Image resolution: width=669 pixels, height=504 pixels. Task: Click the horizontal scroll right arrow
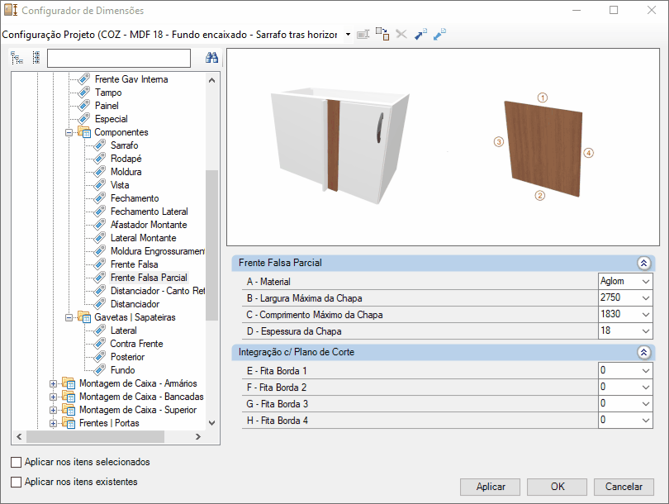coord(197,436)
